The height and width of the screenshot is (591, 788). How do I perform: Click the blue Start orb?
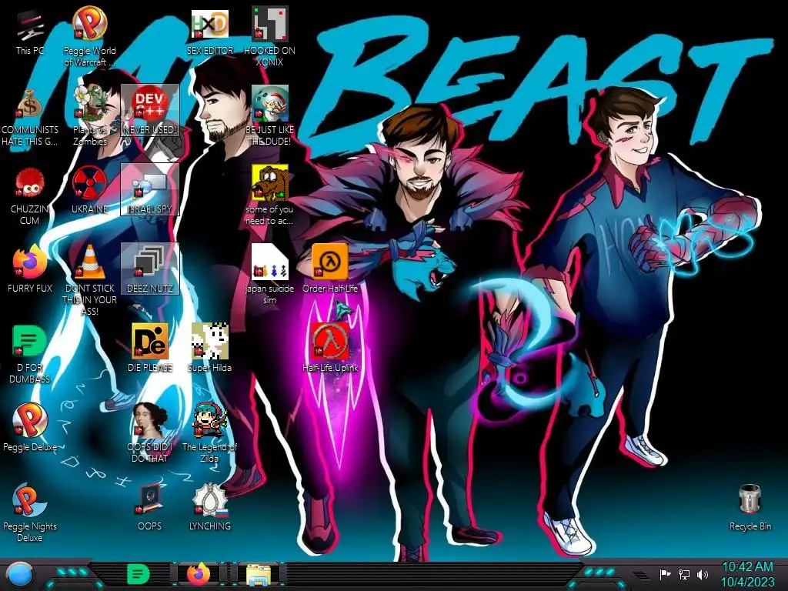coord(21,575)
